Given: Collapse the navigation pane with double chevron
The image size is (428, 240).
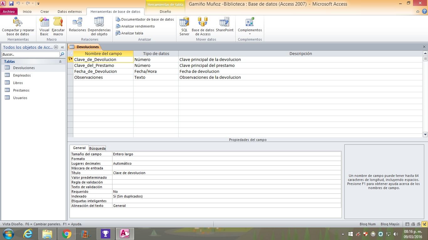Looking at the screenshot, I should 62,47.
